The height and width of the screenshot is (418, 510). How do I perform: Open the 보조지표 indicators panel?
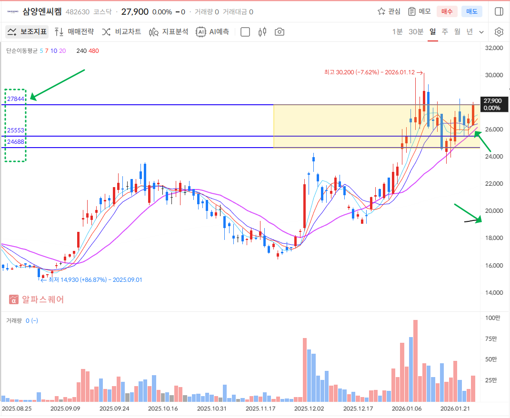coord(27,32)
